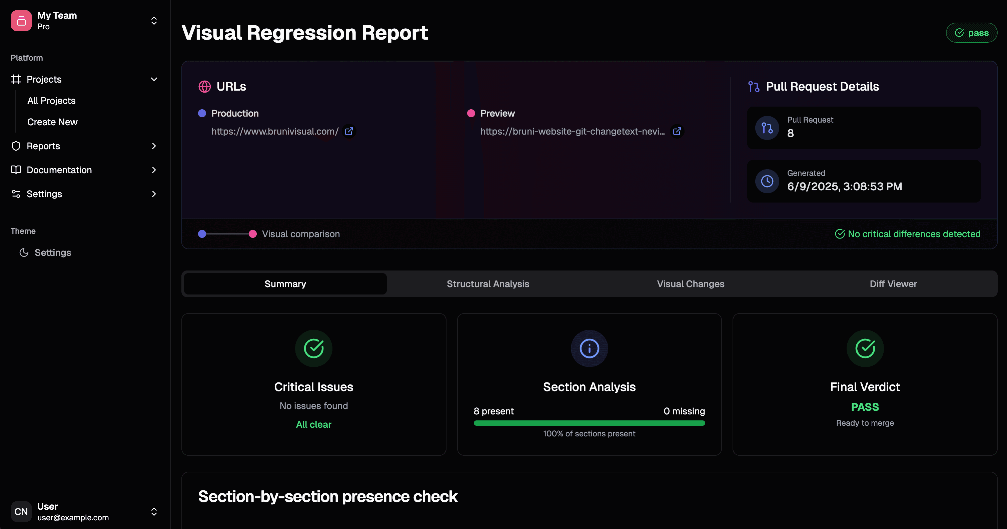
Task: Click the globe icon beside URLs
Action: (204, 87)
